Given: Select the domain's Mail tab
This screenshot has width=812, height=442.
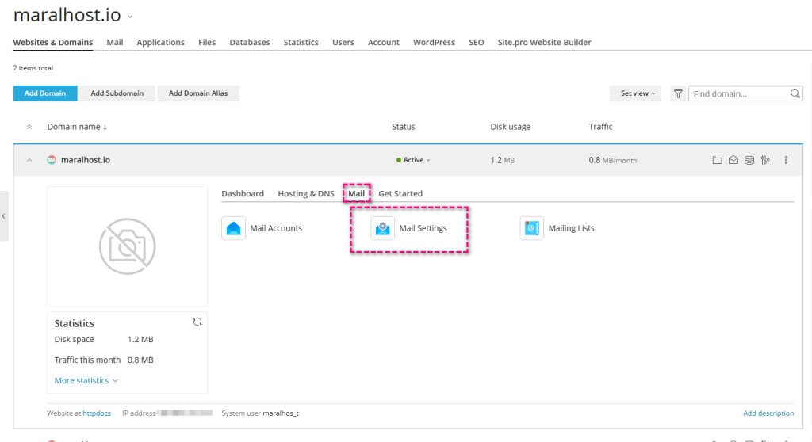Looking at the screenshot, I should point(356,193).
